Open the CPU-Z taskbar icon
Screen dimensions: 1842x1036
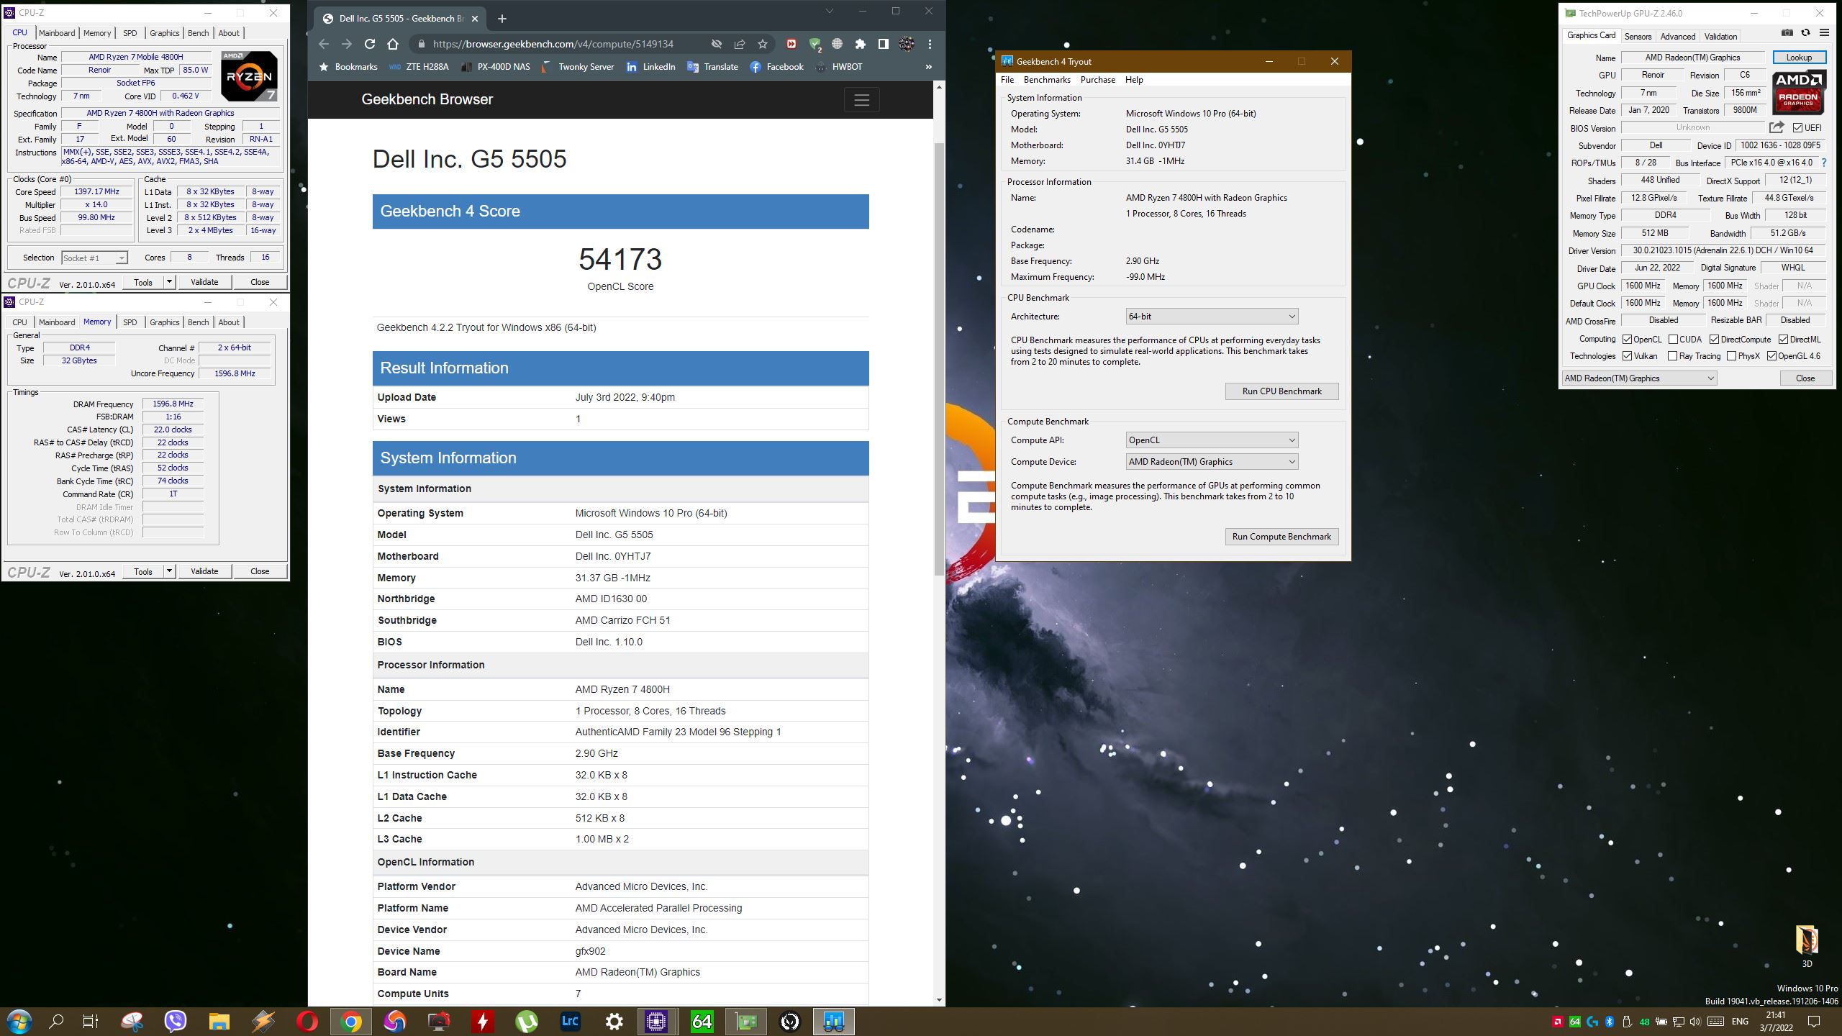[x=656, y=1022]
